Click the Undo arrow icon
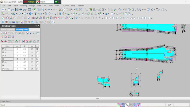Viewport: 190px width, 107px height. point(49,9)
